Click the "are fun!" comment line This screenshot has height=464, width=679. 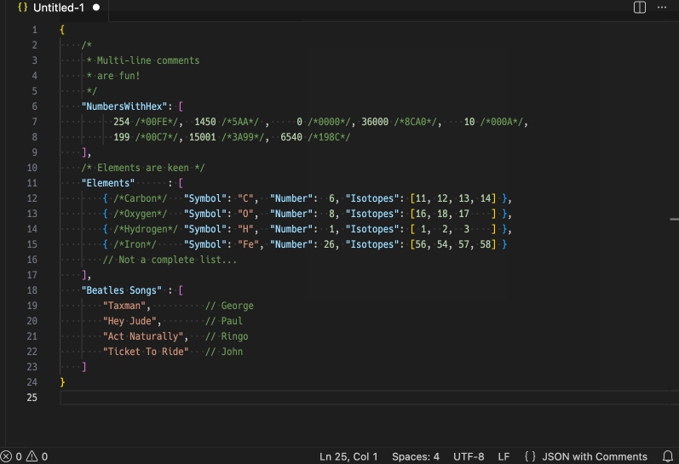[x=113, y=76]
